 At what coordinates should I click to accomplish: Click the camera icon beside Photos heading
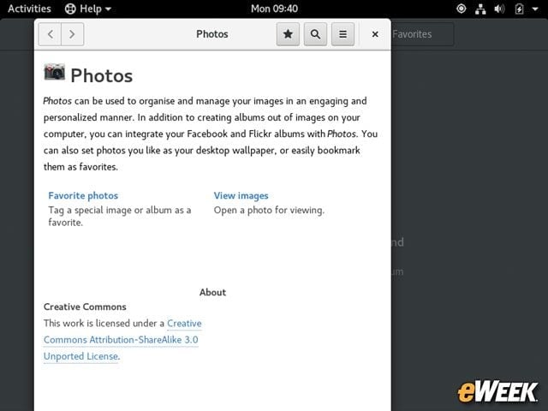tap(54, 72)
